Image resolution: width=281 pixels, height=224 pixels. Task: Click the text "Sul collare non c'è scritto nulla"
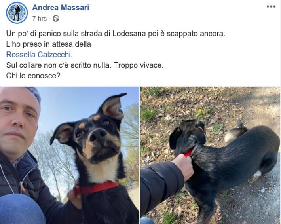coord(58,65)
